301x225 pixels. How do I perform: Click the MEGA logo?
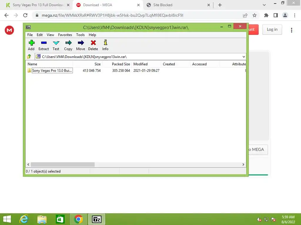point(9,30)
